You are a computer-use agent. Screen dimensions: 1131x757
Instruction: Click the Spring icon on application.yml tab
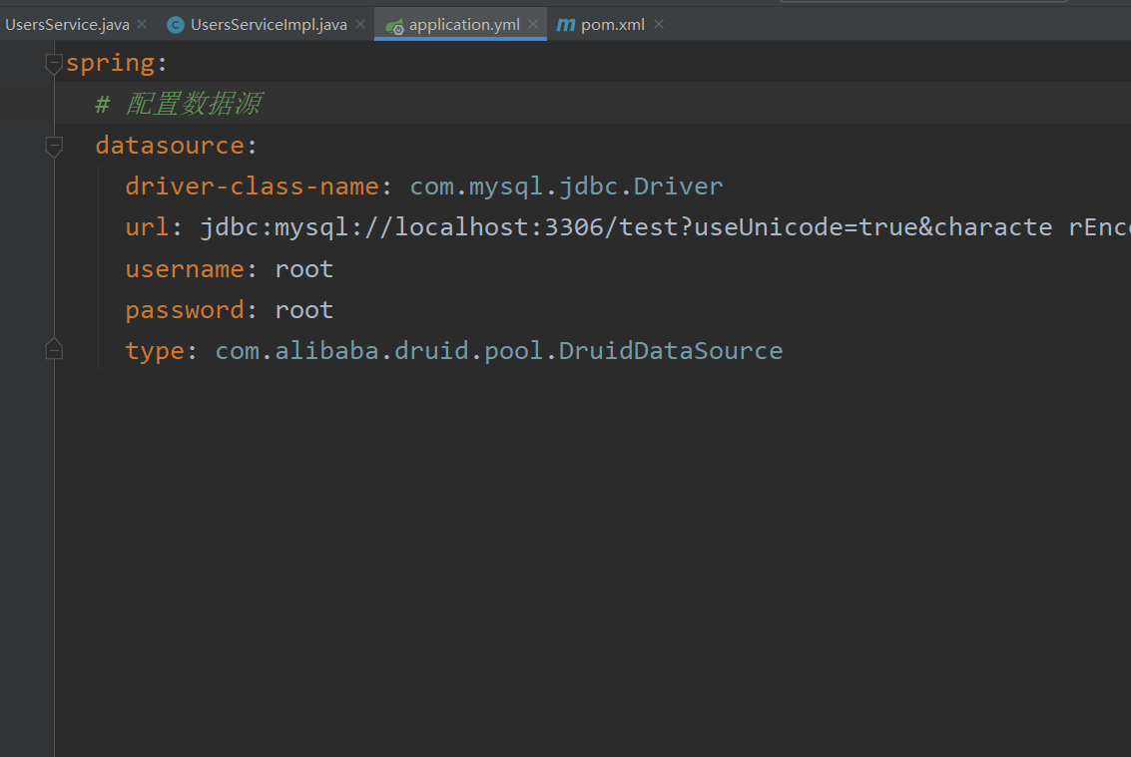click(395, 25)
